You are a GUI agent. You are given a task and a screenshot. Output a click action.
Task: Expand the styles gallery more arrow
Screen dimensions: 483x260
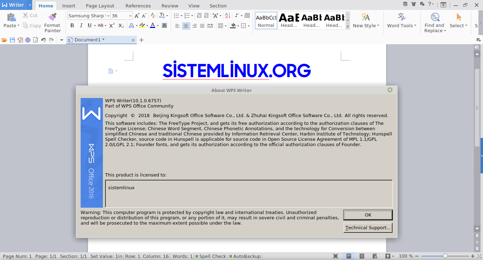348,26
